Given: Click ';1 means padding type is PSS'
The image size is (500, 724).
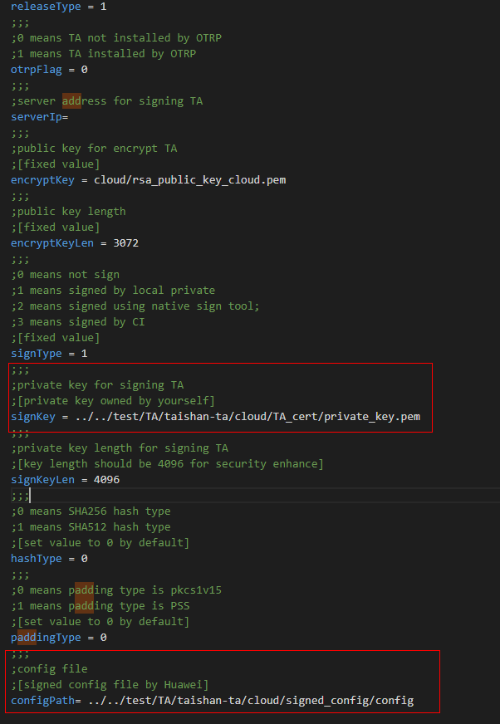Looking at the screenshot, I should 100,605.
